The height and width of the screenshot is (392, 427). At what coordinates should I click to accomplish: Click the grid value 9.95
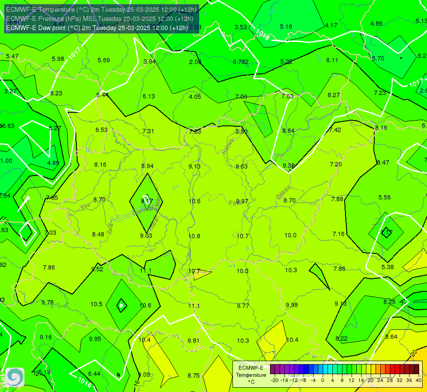click(x=95, y=339)
